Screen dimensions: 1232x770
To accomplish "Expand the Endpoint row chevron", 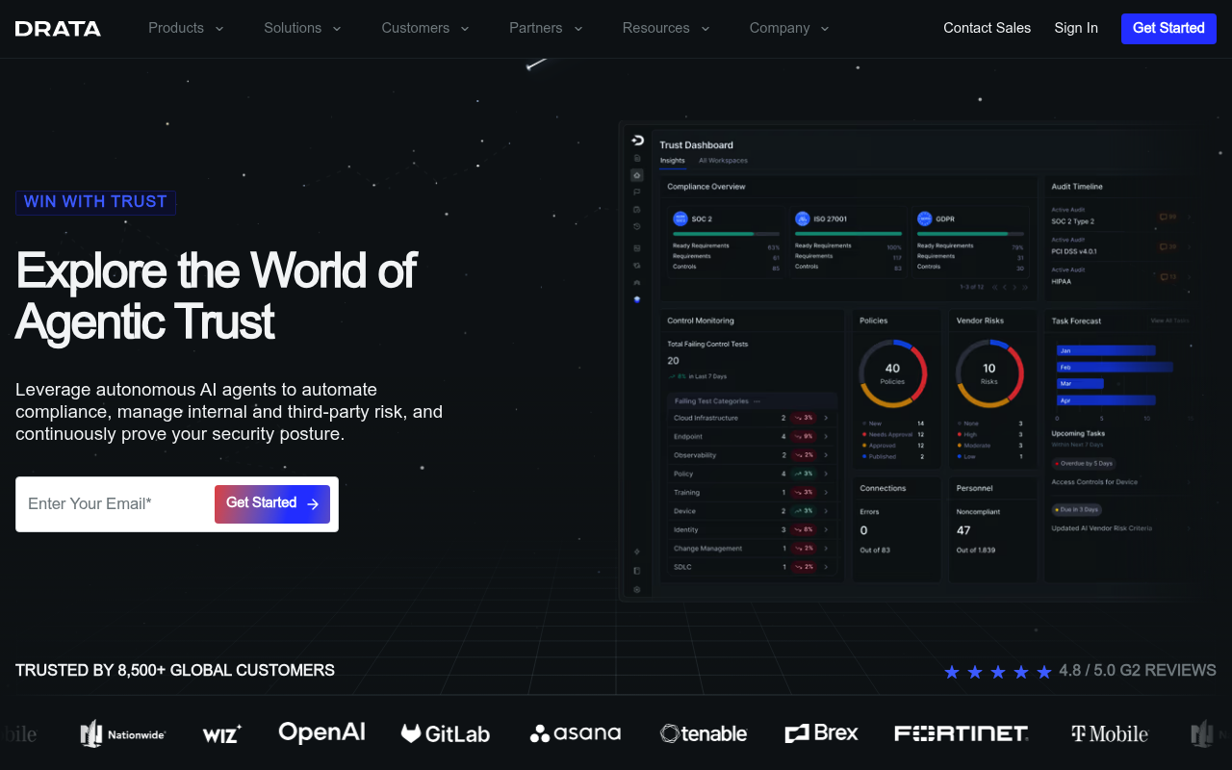I will point(826,436).
